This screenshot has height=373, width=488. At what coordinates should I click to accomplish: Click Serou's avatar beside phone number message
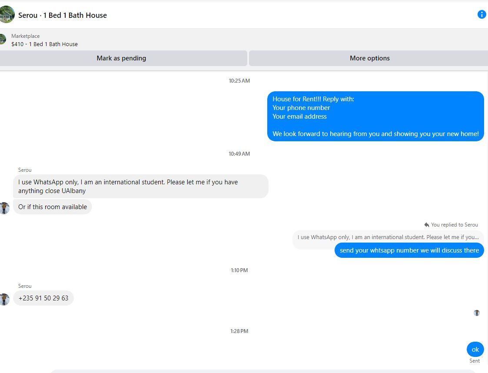[4, 299]
